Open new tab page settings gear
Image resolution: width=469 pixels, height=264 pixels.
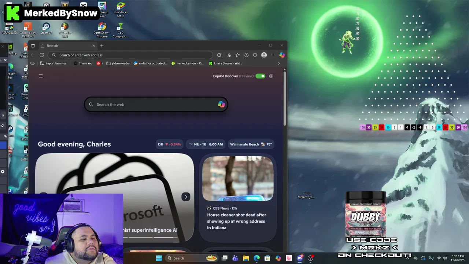click(271, 76)
